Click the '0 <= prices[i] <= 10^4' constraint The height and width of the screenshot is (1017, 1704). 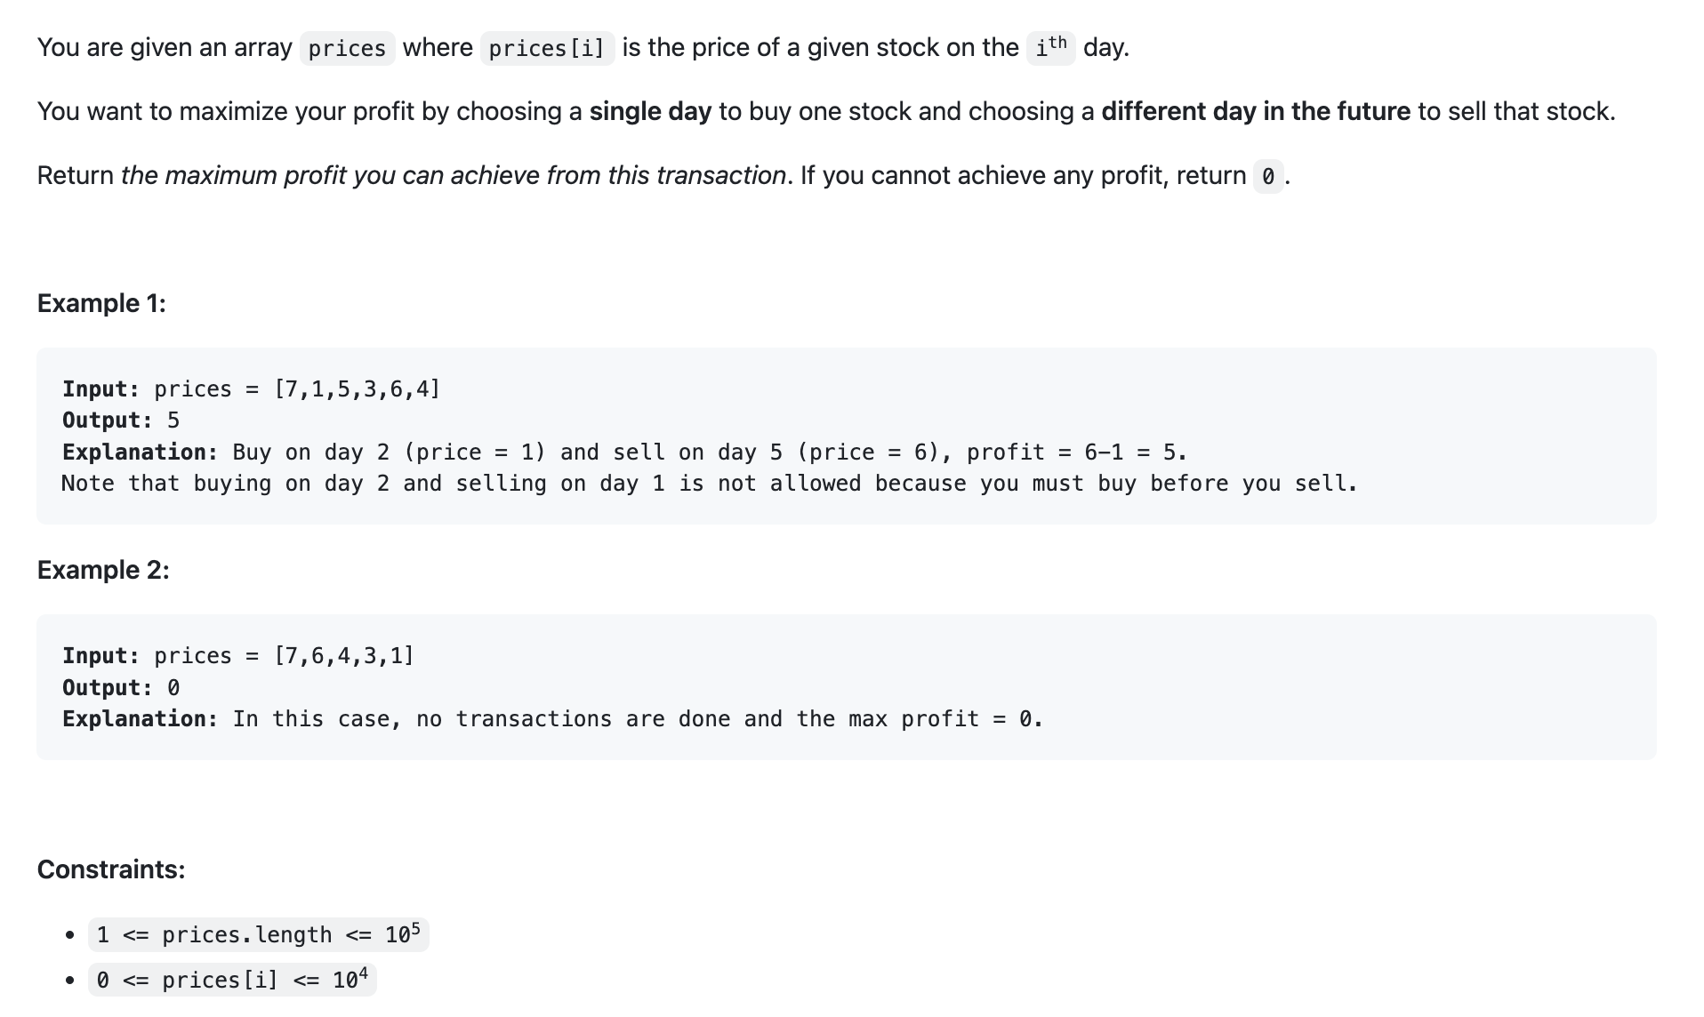click(232, 980)
